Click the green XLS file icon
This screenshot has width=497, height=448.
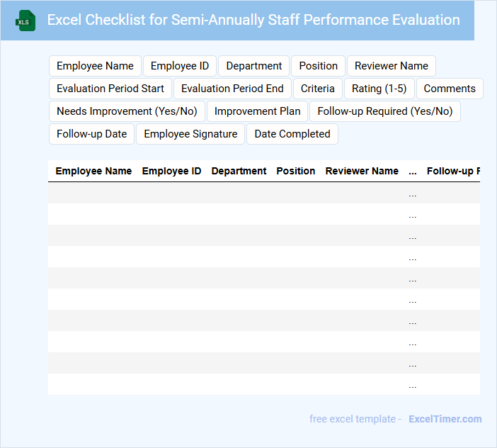click(x=26, y=21)
